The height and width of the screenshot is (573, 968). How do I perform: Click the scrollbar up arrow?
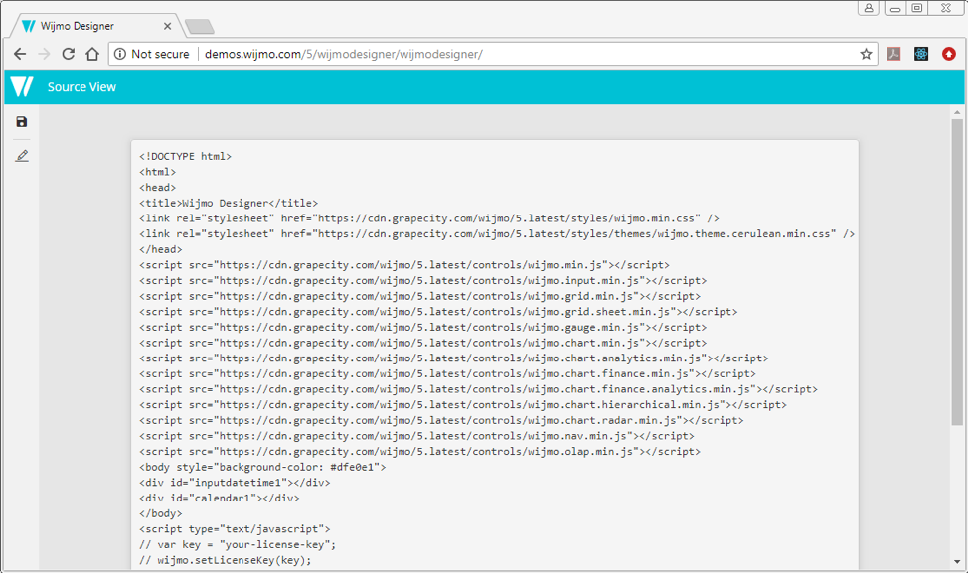(957, 112)
